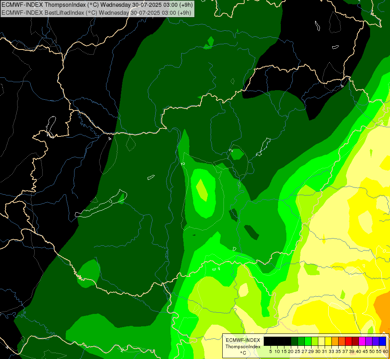Image resolution: width=390 pixels, height=359 pixels.
Task: Select the purple 45–50 legend swatch
Action: point(369,341)
